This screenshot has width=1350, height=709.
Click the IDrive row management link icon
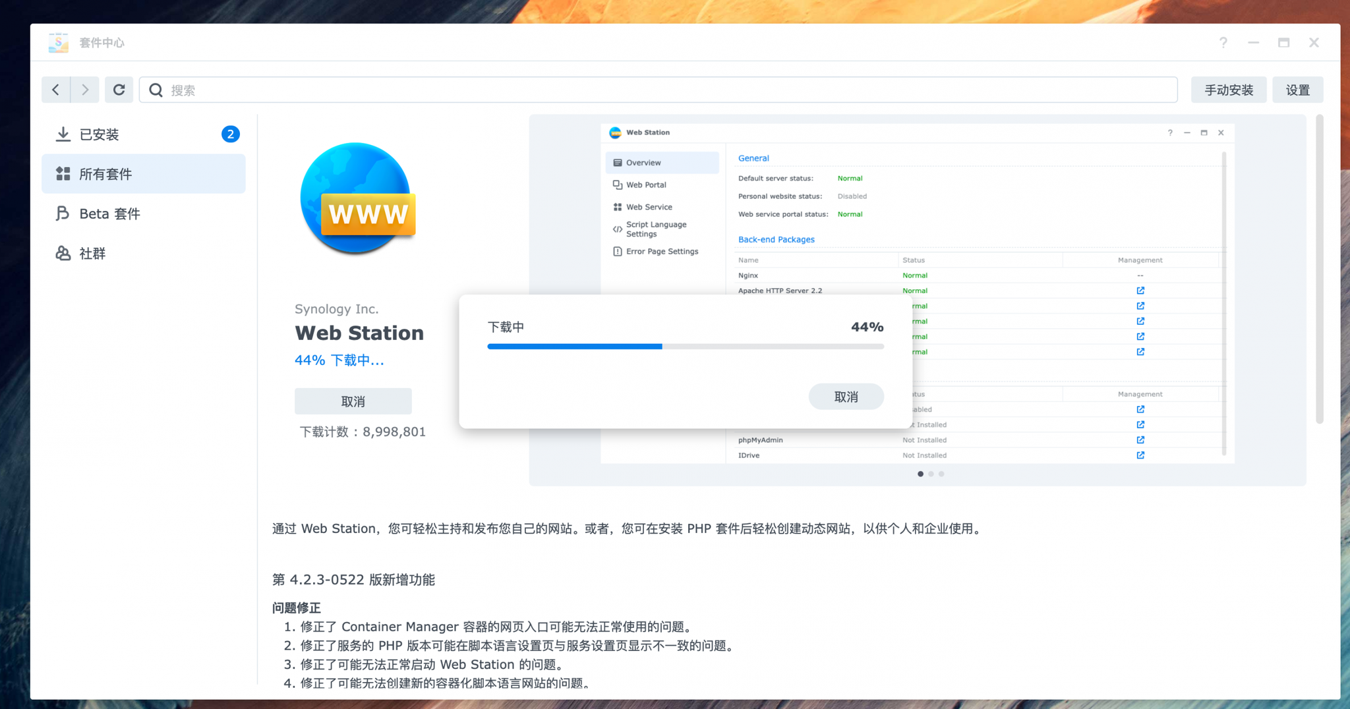[1140, 455]
